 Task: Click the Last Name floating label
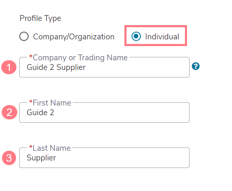(50, 148)
